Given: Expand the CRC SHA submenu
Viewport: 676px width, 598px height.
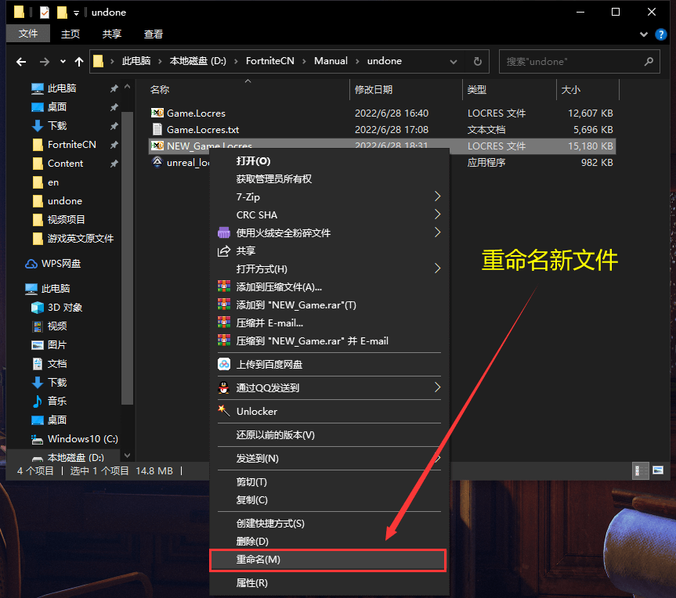Looking at the screenshot, I should click(x=329, y=214).
